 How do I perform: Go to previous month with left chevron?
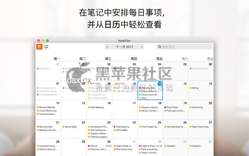point(107,47)
